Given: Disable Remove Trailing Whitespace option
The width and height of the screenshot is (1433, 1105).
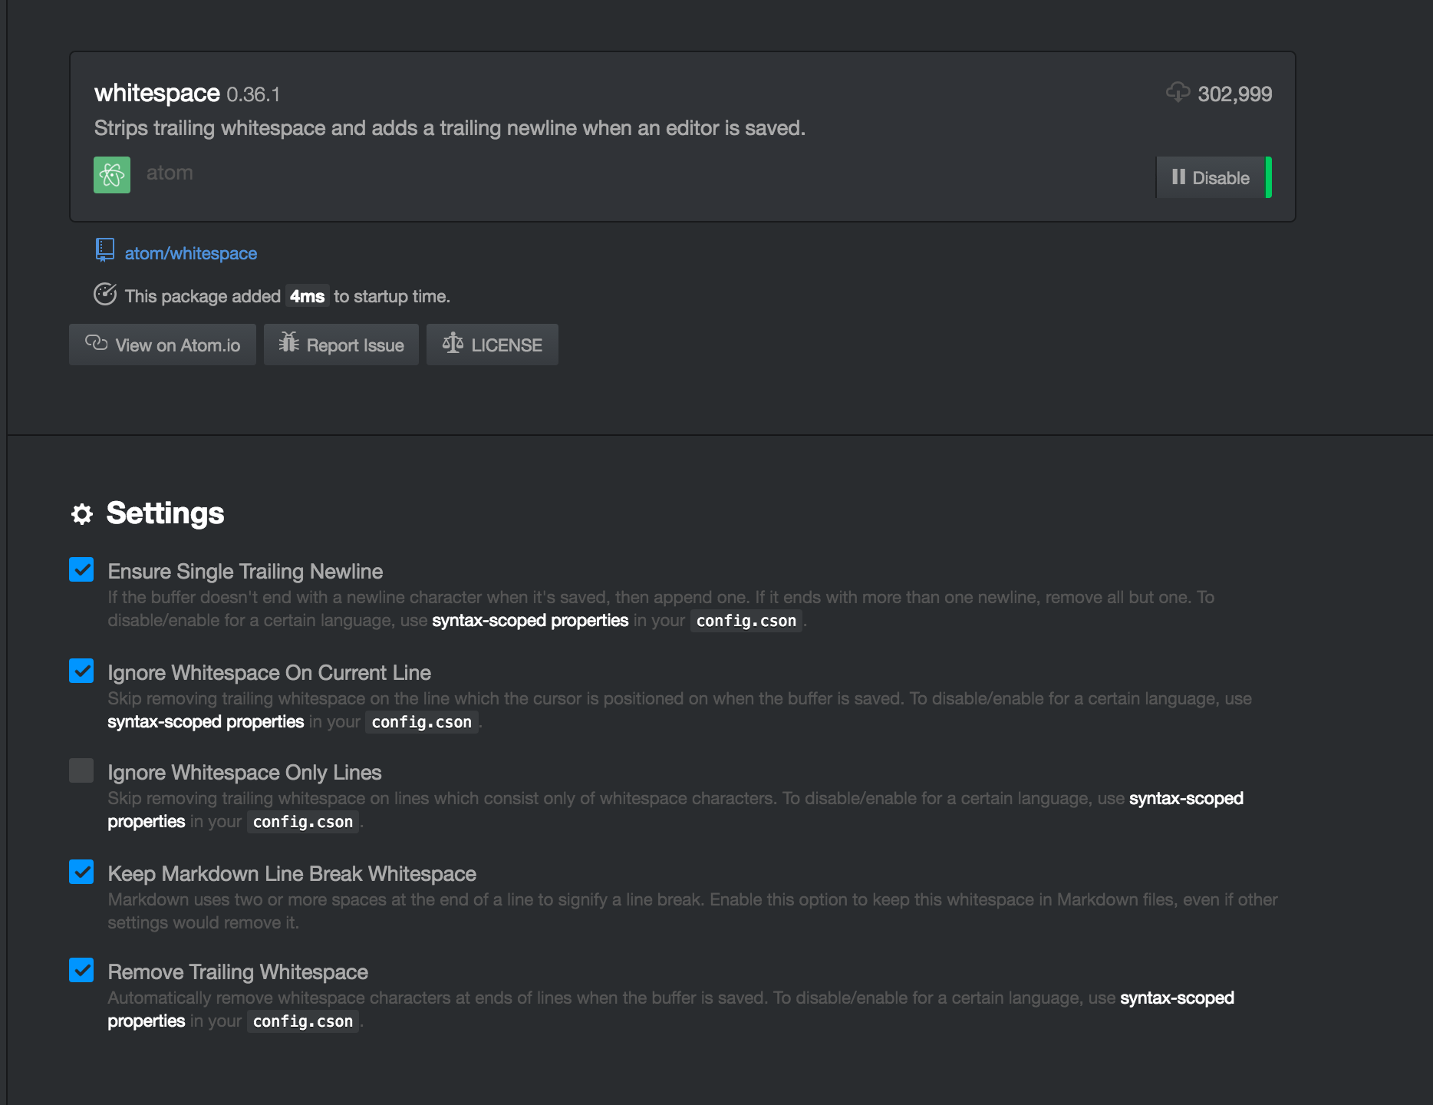Looking at the screenshot, I should pyautogui.click(x=82, y=971).
